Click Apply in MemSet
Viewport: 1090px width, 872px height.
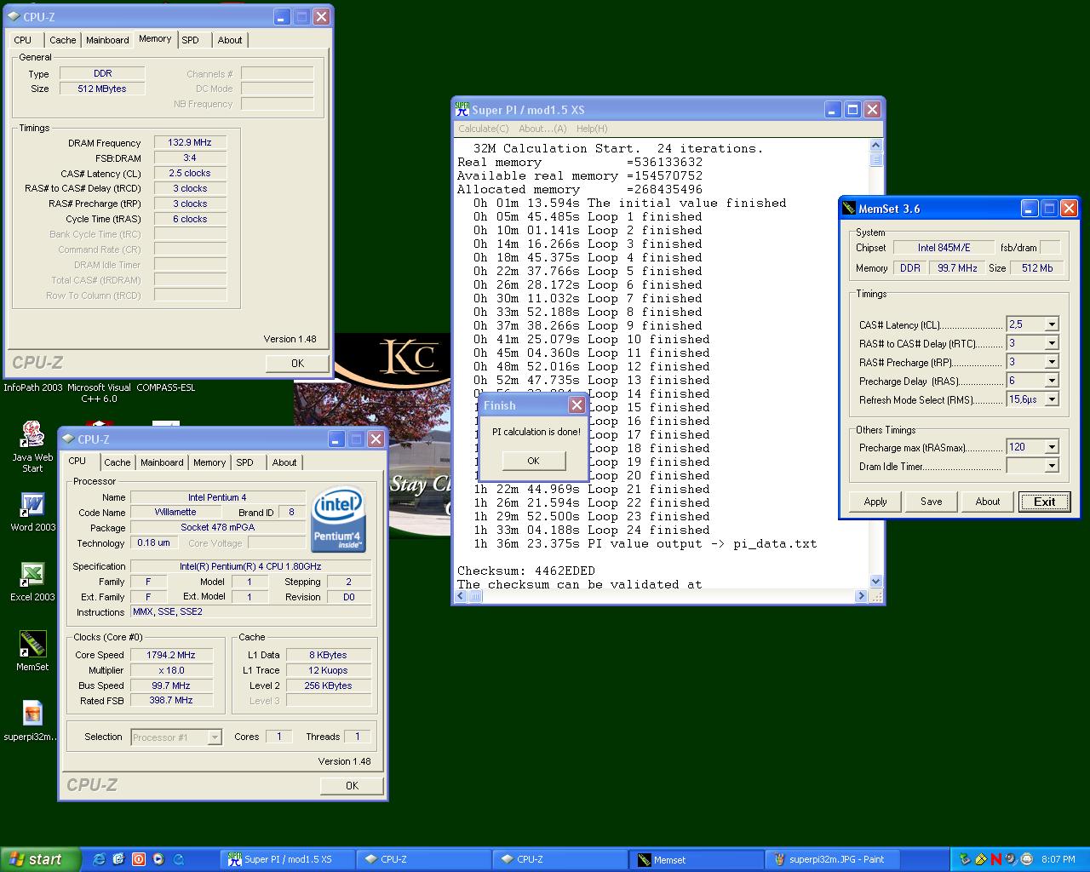click(875, 502)
